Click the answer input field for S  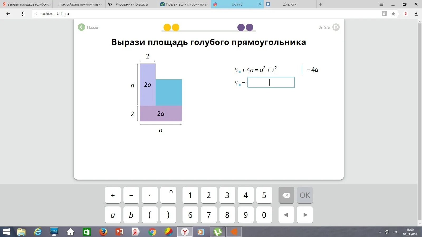tap(271, 82)
